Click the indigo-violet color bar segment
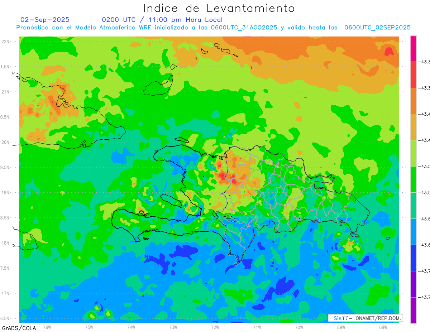 (413, 284)
